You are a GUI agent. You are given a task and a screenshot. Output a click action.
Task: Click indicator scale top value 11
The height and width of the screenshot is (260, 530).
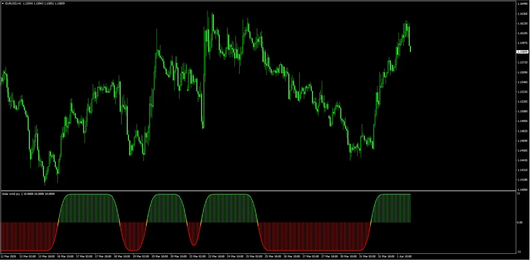tap(519, 193)
